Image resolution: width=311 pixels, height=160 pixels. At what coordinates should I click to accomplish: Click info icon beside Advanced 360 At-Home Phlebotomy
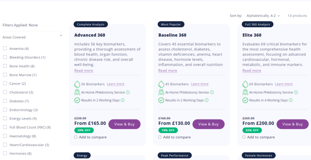[128, 92]
